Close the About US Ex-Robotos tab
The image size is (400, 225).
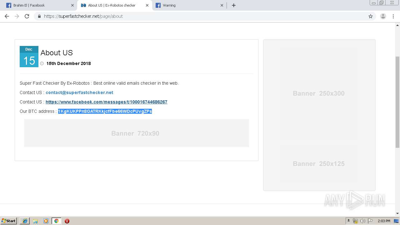point(147,5)
